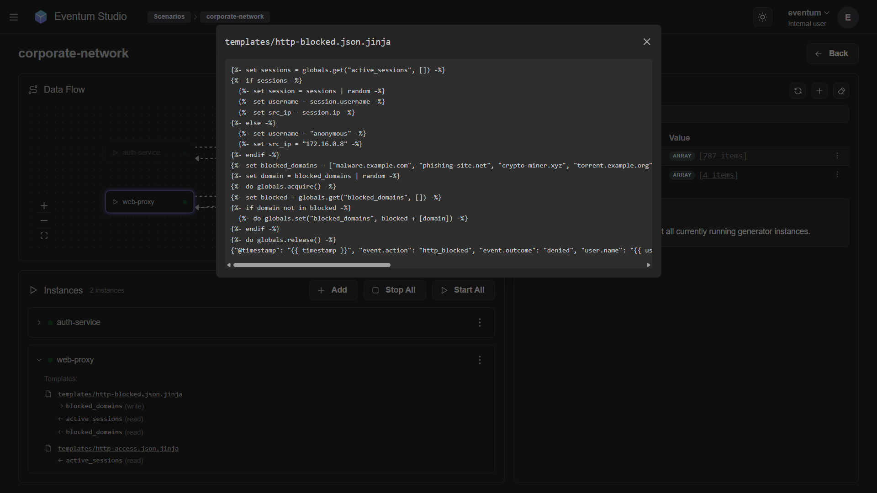Image resolution: width=877 pixels, height=493 pixels.
Task: Click the horizontal scrollbar in code viewer
Action: click(x=312, y=265)
